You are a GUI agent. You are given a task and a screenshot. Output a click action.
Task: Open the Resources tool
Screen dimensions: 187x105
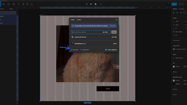[23, 4]
